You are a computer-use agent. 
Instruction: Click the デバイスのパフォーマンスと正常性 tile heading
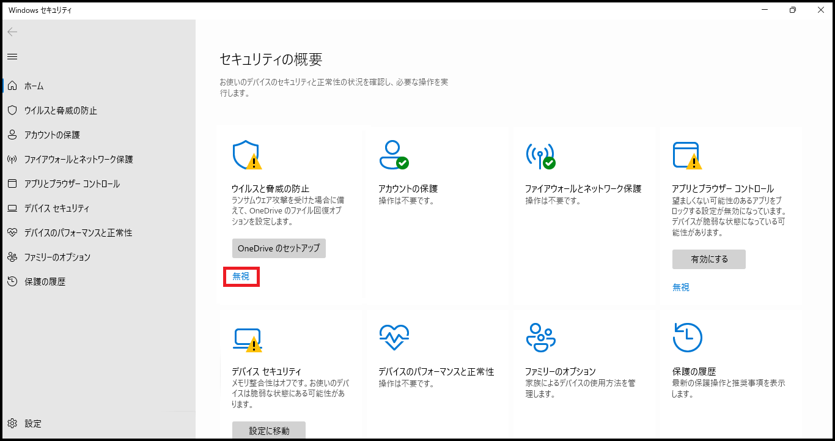(436, 372)
